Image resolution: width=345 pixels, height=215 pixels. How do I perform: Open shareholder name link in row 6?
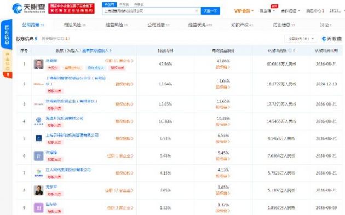51,152
